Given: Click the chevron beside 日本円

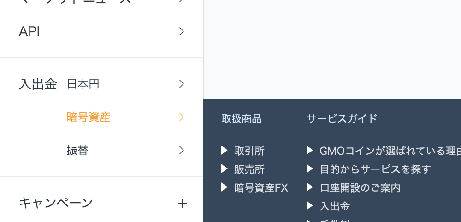Looking at the screenshot, I should [x=182, y=84].
